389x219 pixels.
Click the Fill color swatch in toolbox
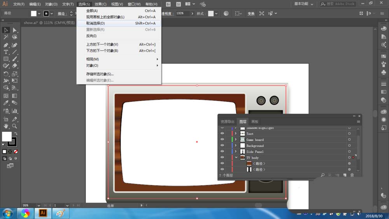point(7,136)
